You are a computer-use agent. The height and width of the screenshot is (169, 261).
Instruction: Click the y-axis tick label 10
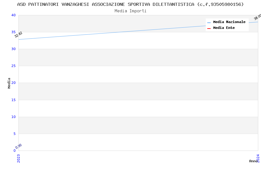point(14,117)
